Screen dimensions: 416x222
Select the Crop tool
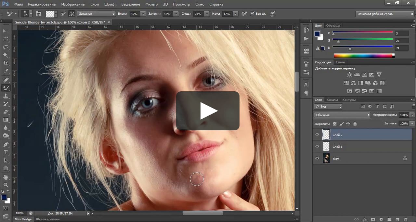6,63
